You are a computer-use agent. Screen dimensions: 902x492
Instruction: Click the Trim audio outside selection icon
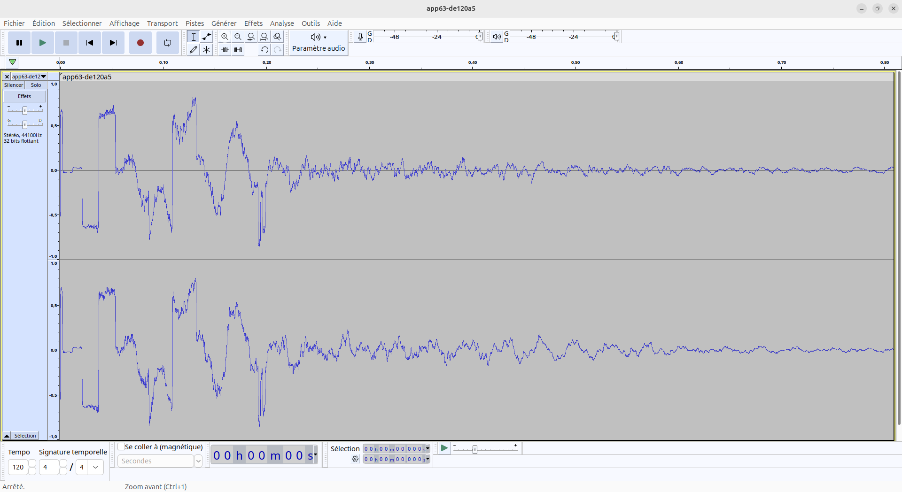pos(225,50)
